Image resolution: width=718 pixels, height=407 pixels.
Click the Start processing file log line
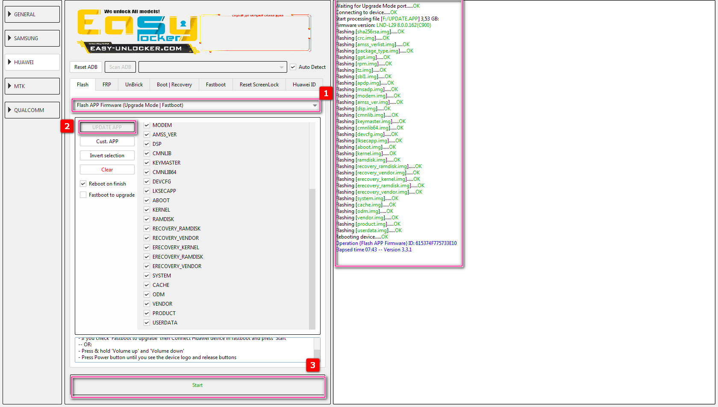tap(387, 19)
